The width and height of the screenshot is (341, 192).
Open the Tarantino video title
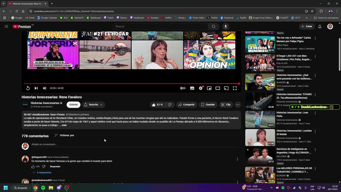click(294, 170)
